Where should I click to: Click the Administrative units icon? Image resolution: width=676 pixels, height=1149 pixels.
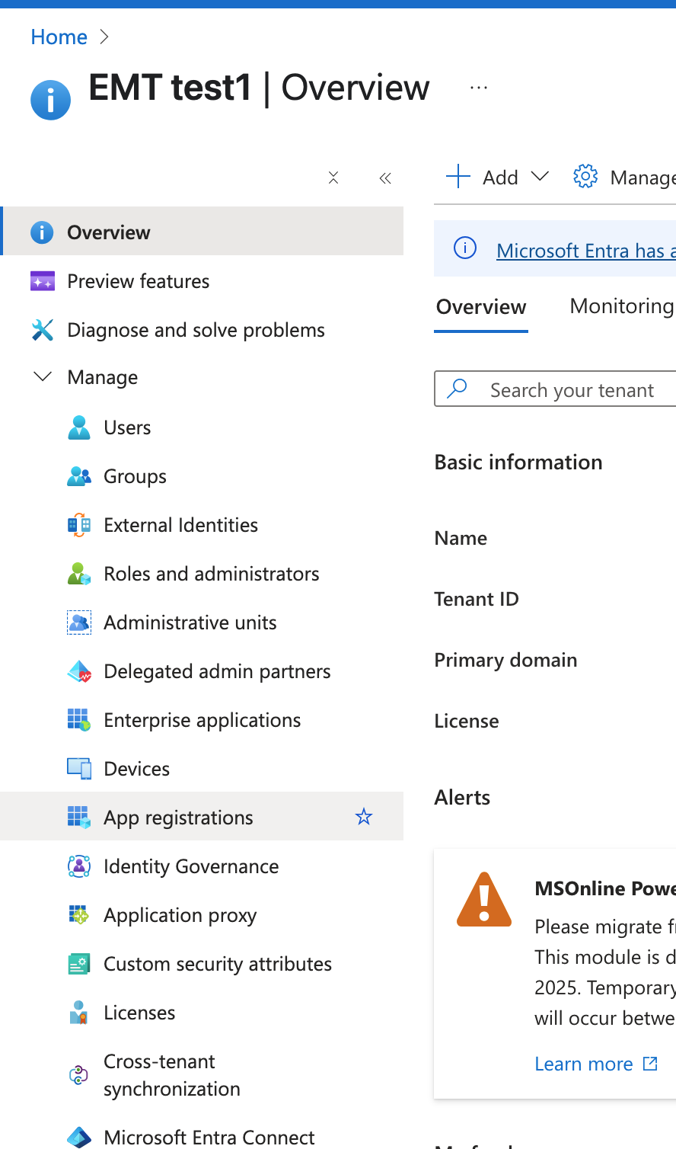(79, 623)
